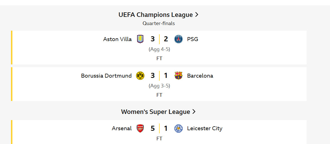Click the Agg 3-5 aggregate score text
330x144 pixels.
click(159, 86)
